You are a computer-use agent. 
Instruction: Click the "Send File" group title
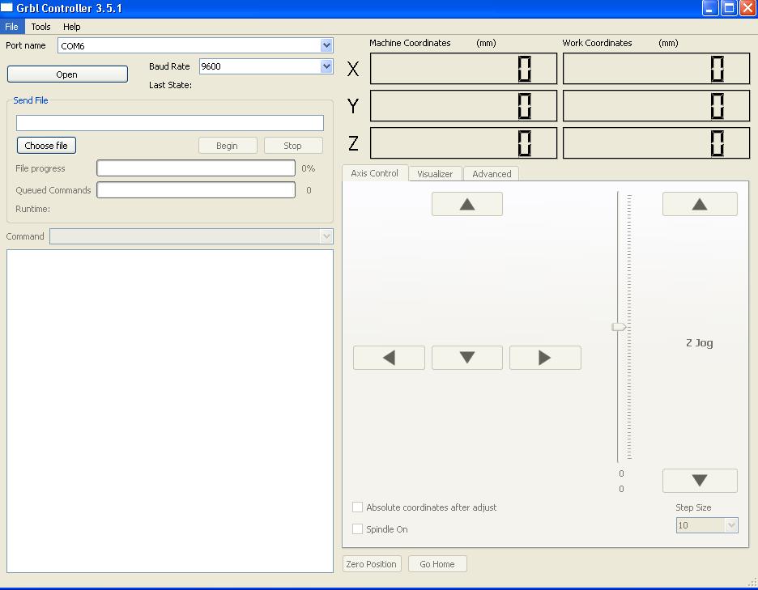pos(31,100)
